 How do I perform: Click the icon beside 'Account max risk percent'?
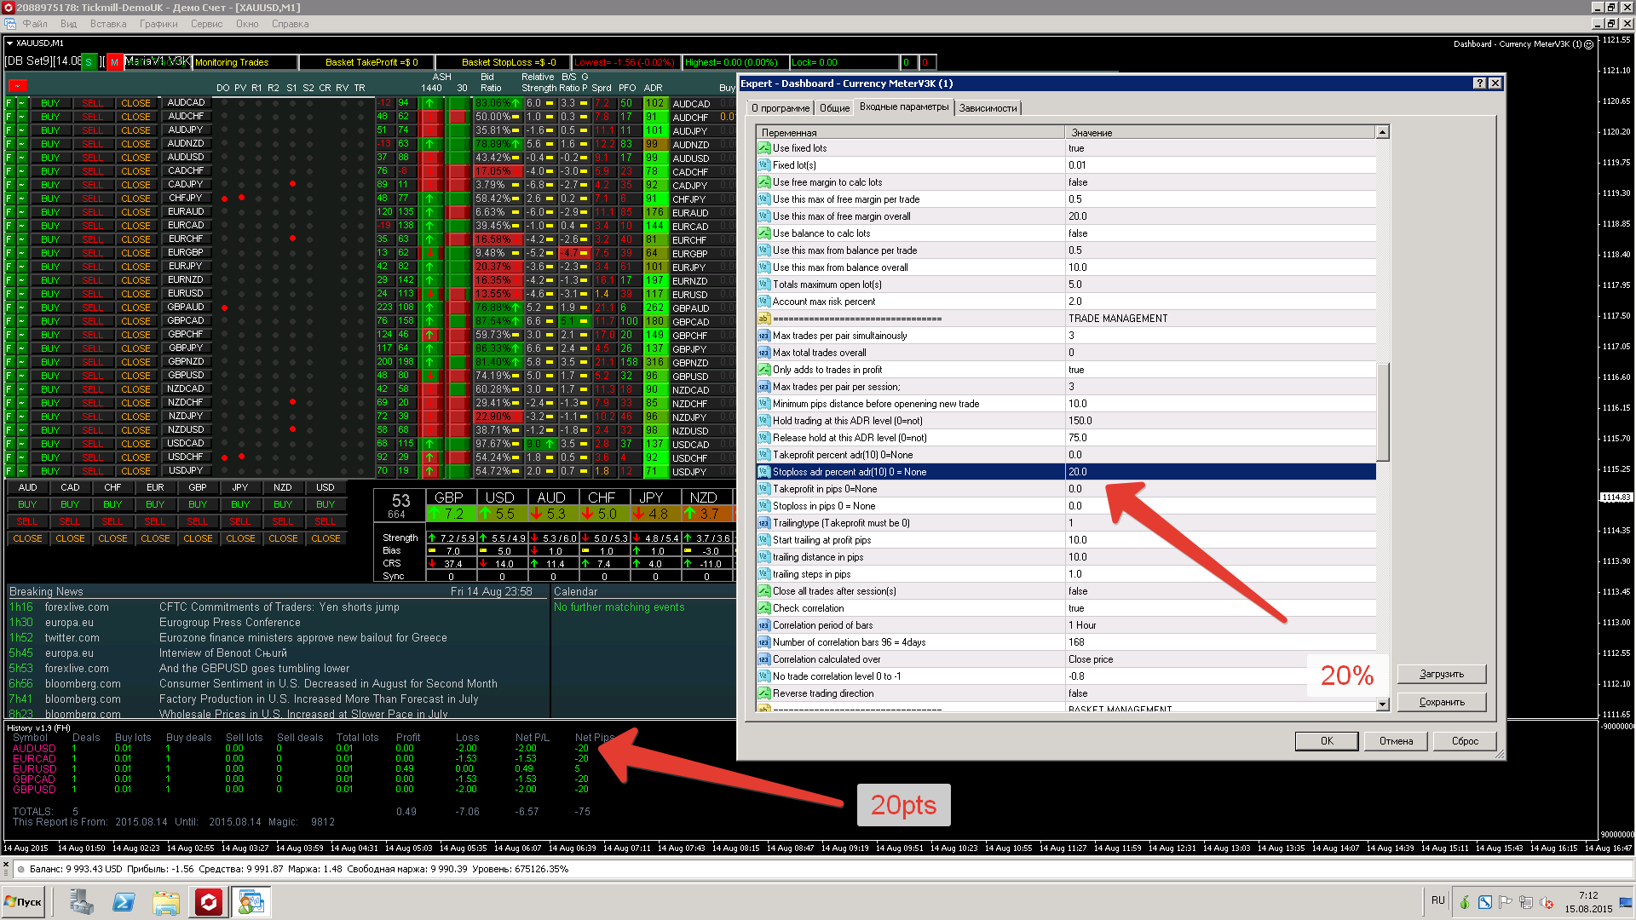click(764, 302)
